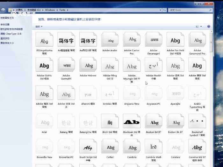Select the Adobe Arabic font icon
Screen dimensions: 223x167
[x=110, y=39]
